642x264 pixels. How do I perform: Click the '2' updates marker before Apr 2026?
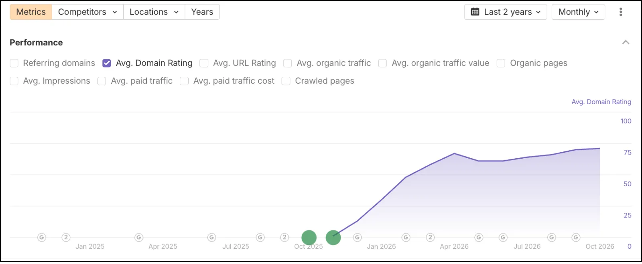coord(430,238)
